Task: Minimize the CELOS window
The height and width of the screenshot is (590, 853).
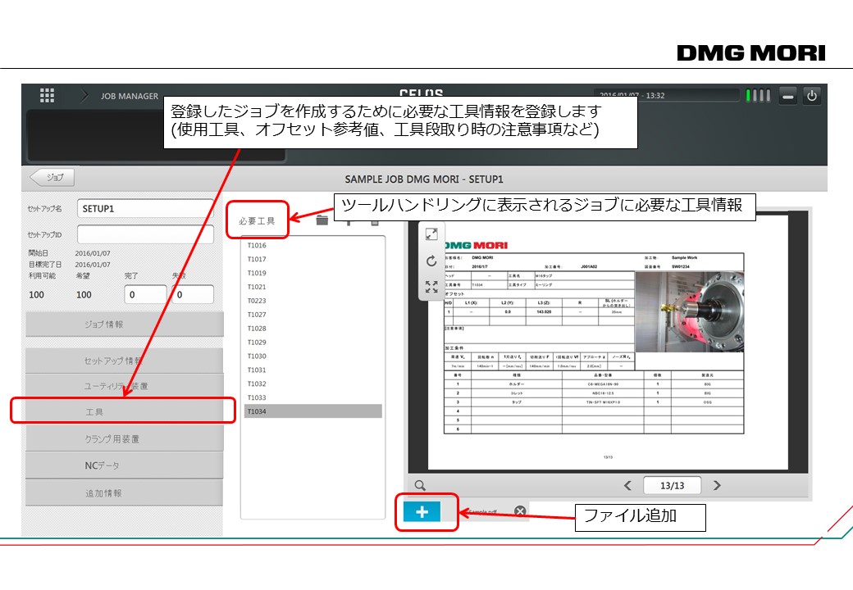Action: point(787,96)
